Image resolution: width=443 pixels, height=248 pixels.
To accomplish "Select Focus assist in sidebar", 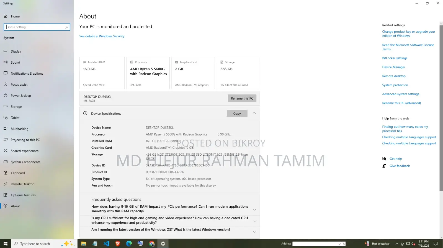I will tap(19, 85).
